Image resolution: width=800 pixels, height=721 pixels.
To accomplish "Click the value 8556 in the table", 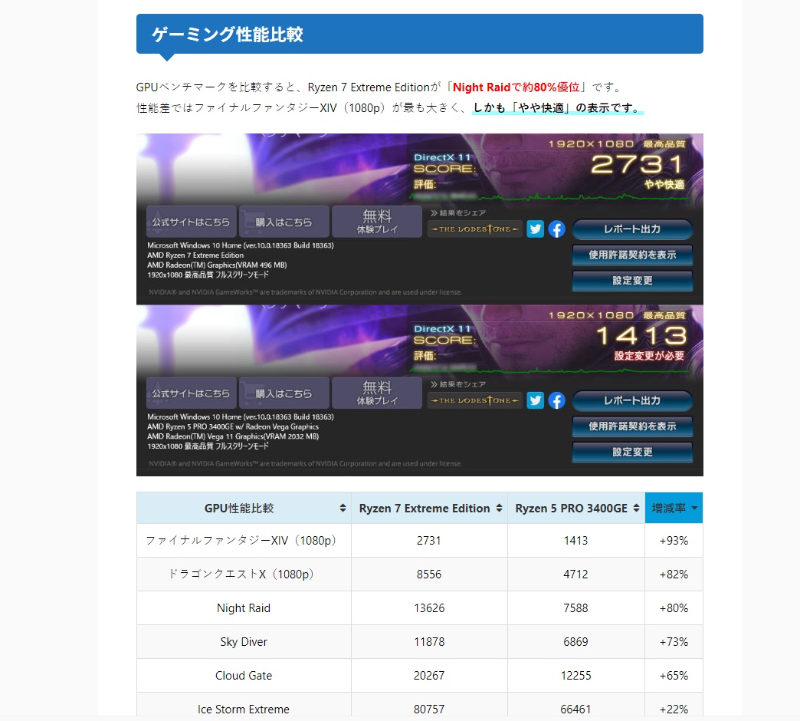I will click(429, 574).
